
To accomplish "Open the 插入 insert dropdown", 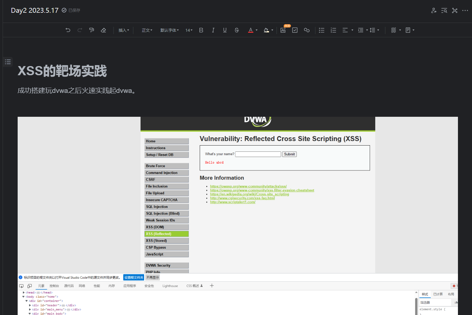I will click(x=124, y=30).
